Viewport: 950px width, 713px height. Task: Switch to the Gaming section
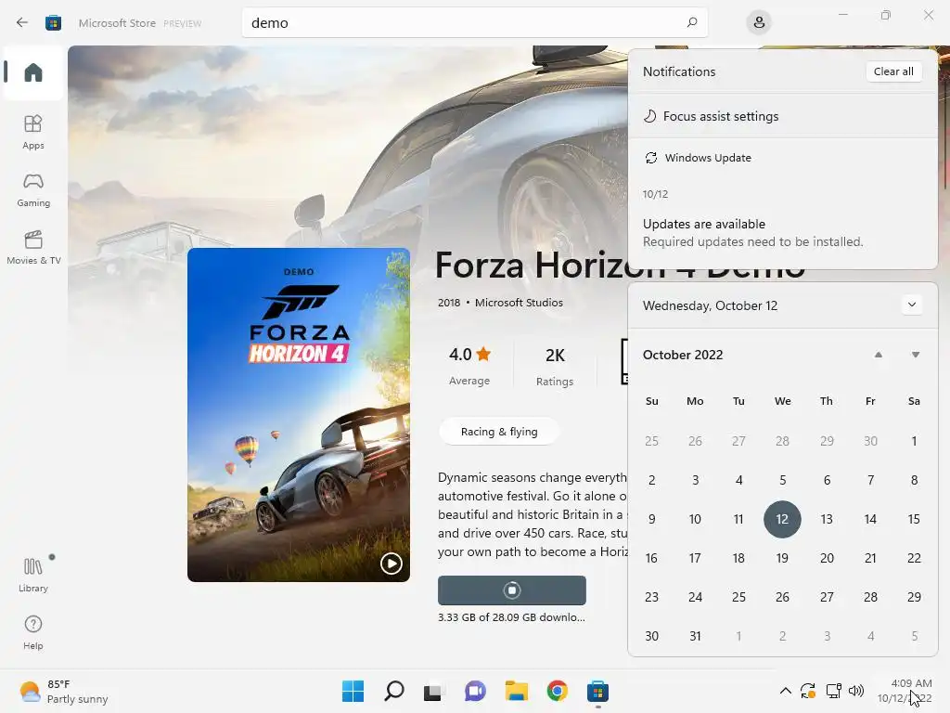point(33,189)
